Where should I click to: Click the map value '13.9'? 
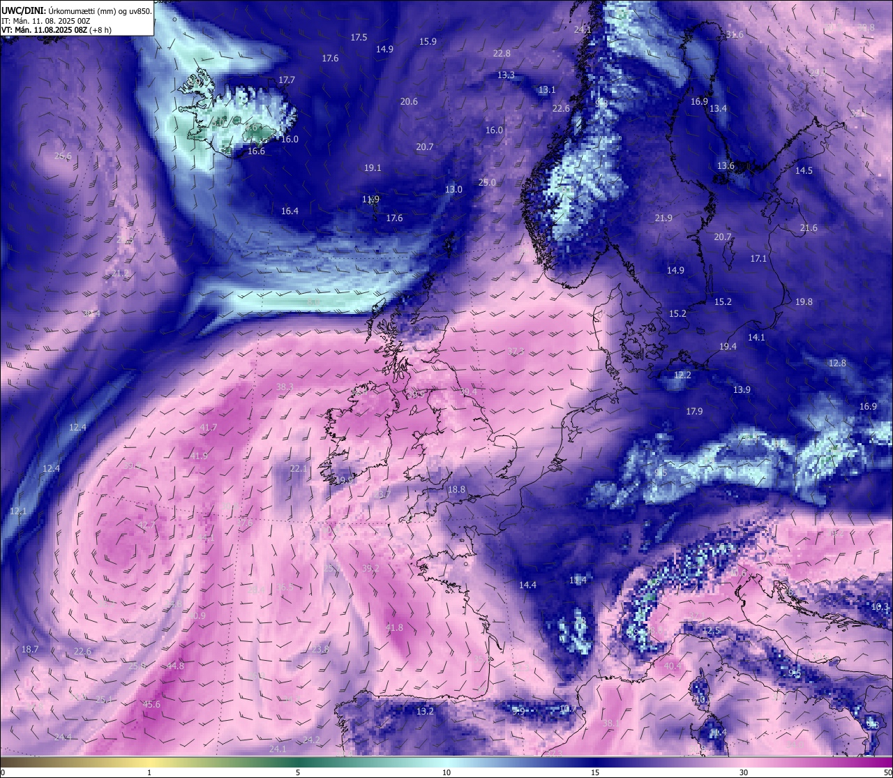[742, 390]
